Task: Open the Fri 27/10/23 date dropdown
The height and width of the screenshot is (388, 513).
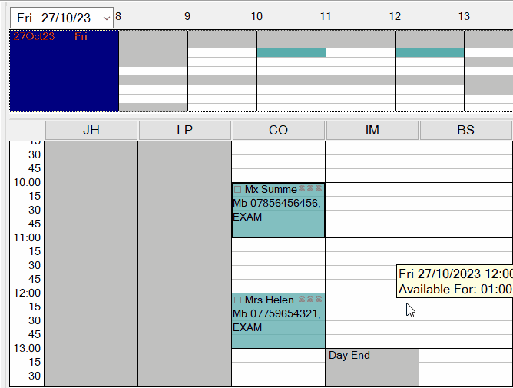Action: [106, 18]
